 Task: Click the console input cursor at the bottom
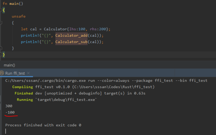(6, 131)
